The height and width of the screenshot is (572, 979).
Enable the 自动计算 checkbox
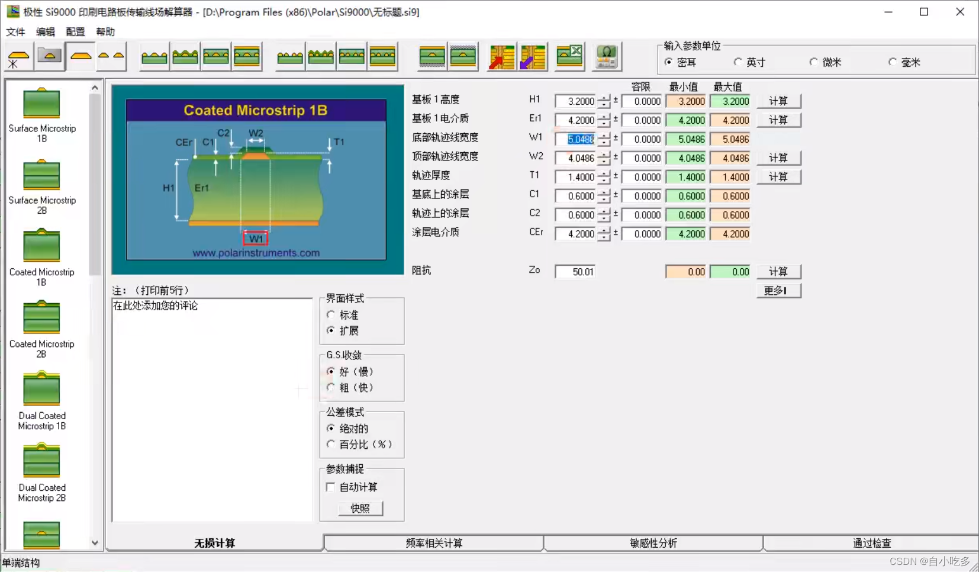(331, 487)
